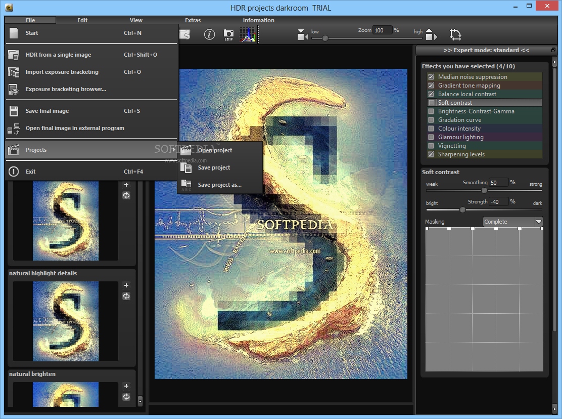Click the Smoothing slider handle
This screenshot has height=419, width=562.
[x=484, y=190]
